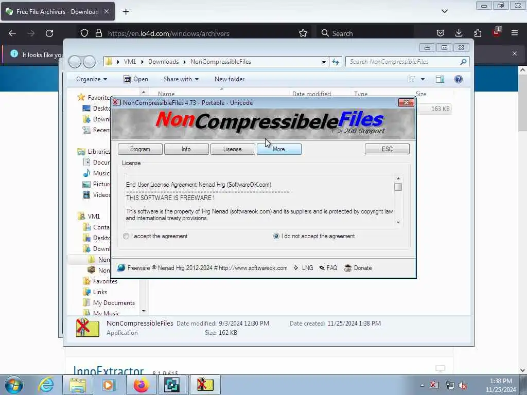Image resolution: width=527 pixels, height=395 pixels.
Task: Open the Windows Start menu
Action: pos(14,385)
